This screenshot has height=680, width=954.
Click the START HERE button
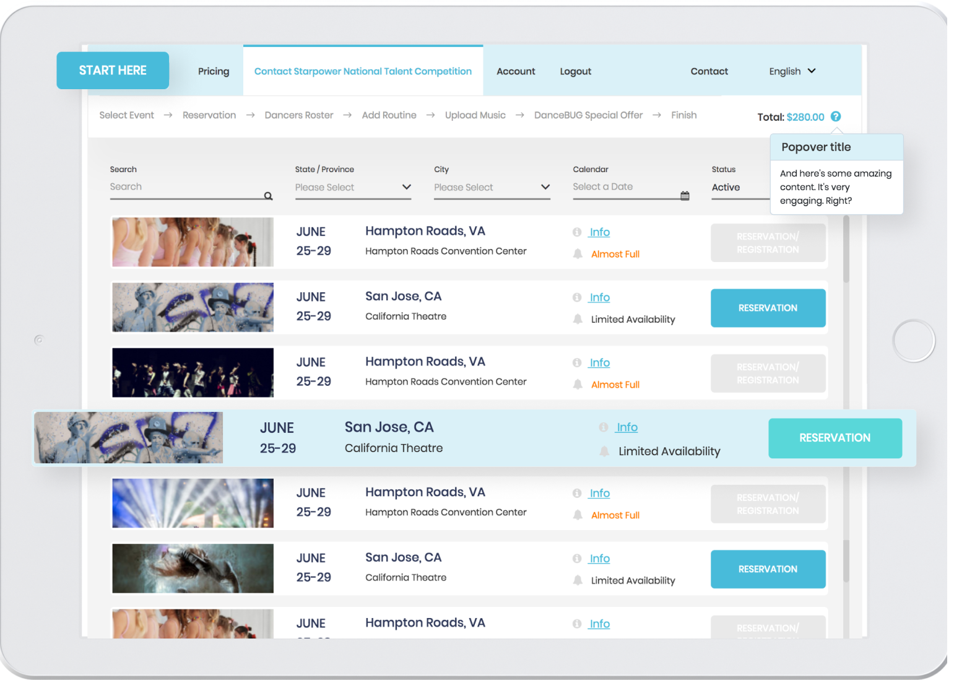point(113,71)
